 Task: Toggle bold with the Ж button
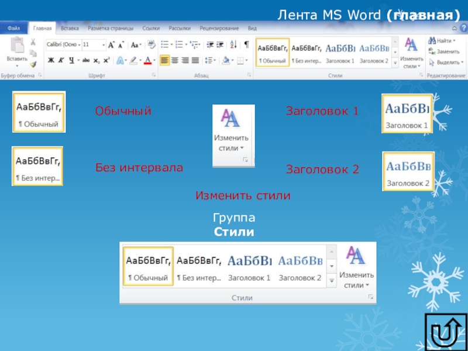point(51,61)
